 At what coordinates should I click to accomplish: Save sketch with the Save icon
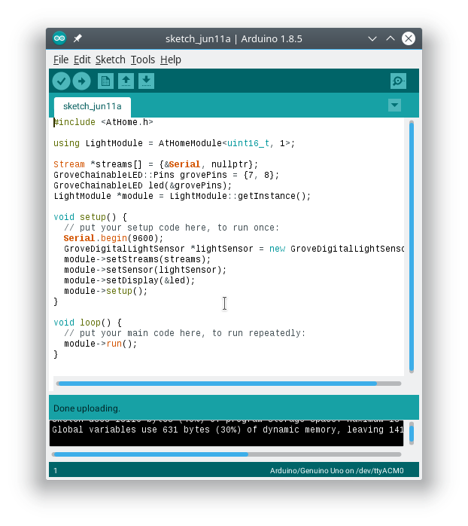(x=146, y=81)
